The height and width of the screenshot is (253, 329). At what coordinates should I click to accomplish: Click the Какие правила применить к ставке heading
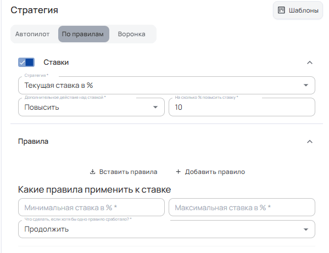pos(94,189)
